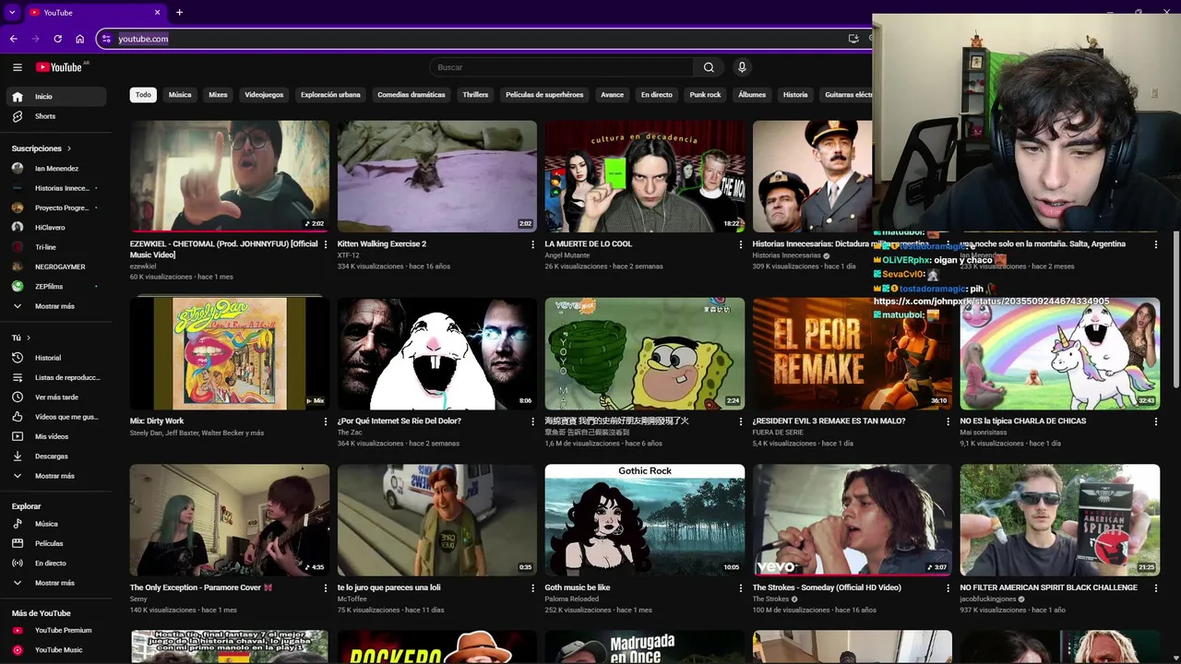1181x664 pixels.
Task: Open options for The Strokes - Someday video
Action: pyautogui.click(x=948, y=587)
